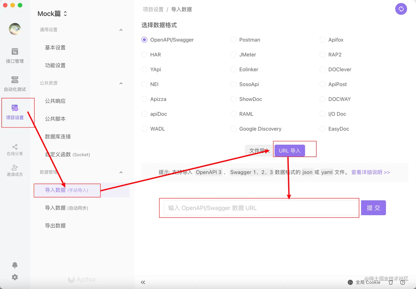This screenshot has width=416, height=289.
Task: Open the settings gear in sidebar
Action: [15, 277]
